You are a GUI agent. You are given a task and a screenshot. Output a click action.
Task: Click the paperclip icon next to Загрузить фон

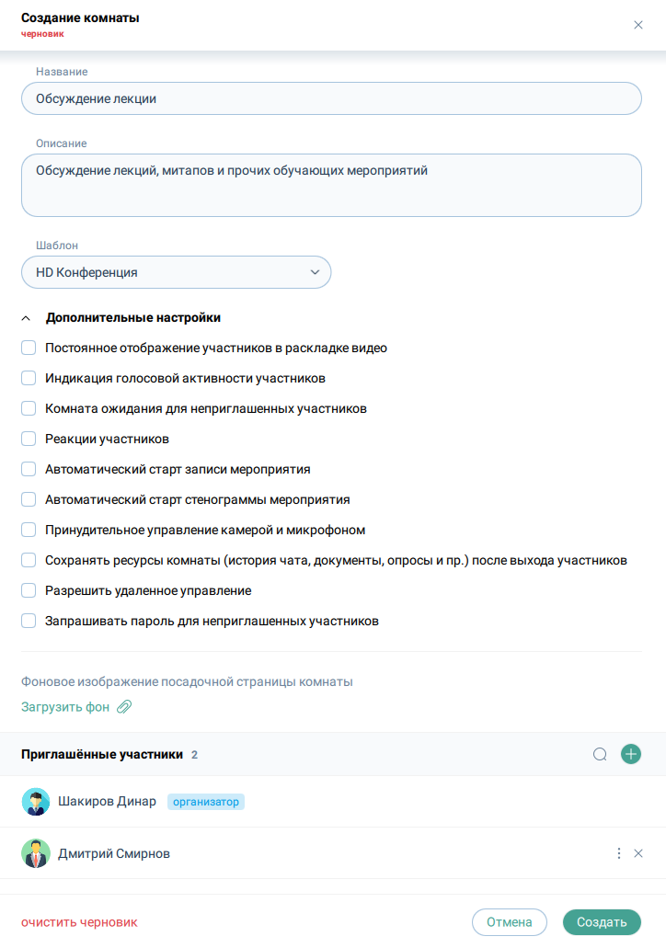click(124, 707)
